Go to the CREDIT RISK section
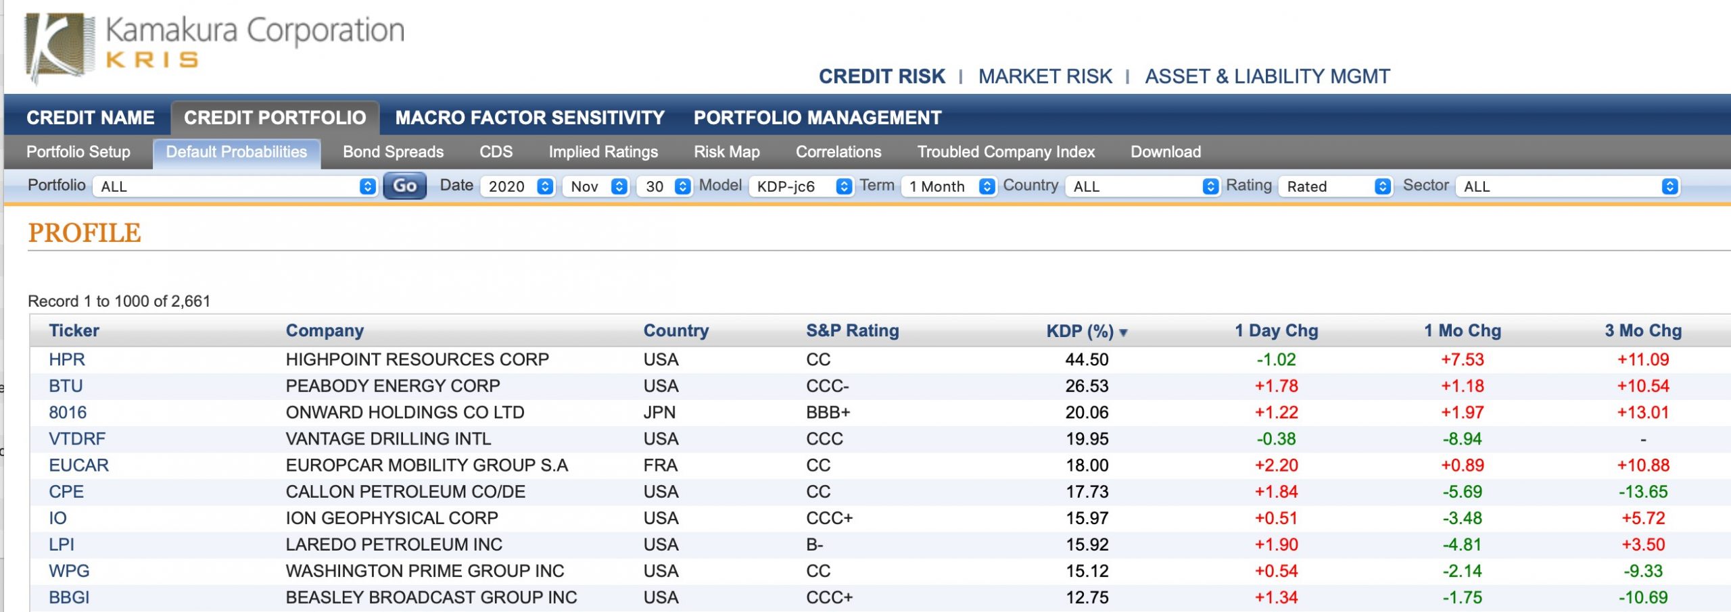The height and width of the screenshot is (612, 1731). point(882,76)
